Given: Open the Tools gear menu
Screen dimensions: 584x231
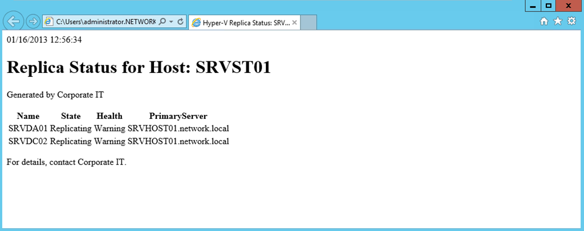Looking at the screenshot, I should 571,21.
